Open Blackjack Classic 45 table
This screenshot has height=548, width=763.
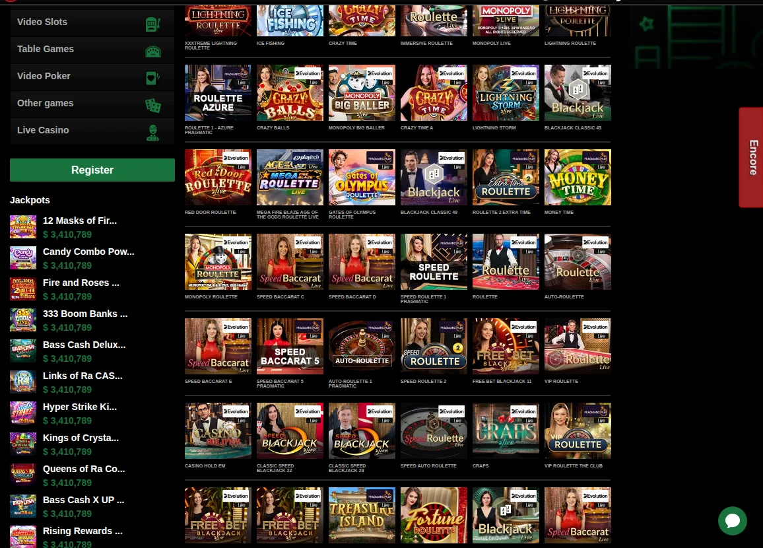[578, 93]
